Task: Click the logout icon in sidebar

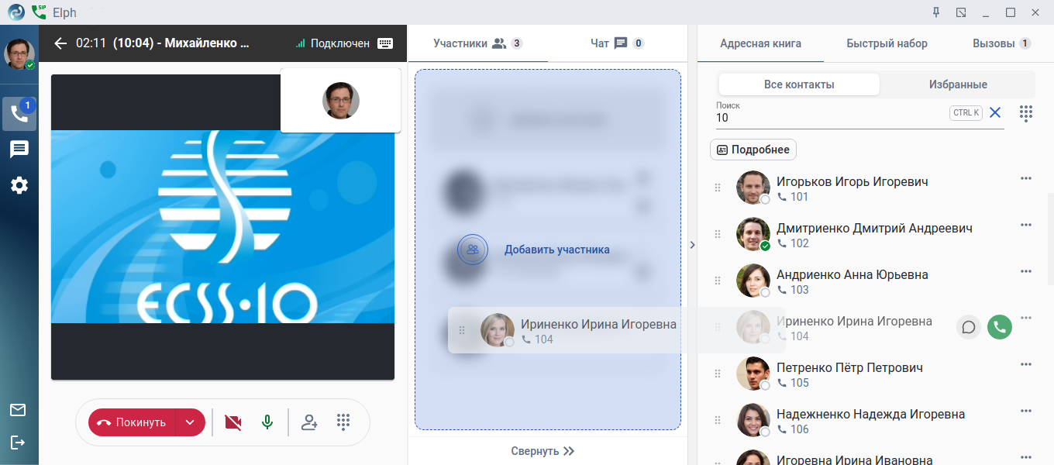Action: tap(18, 443)
